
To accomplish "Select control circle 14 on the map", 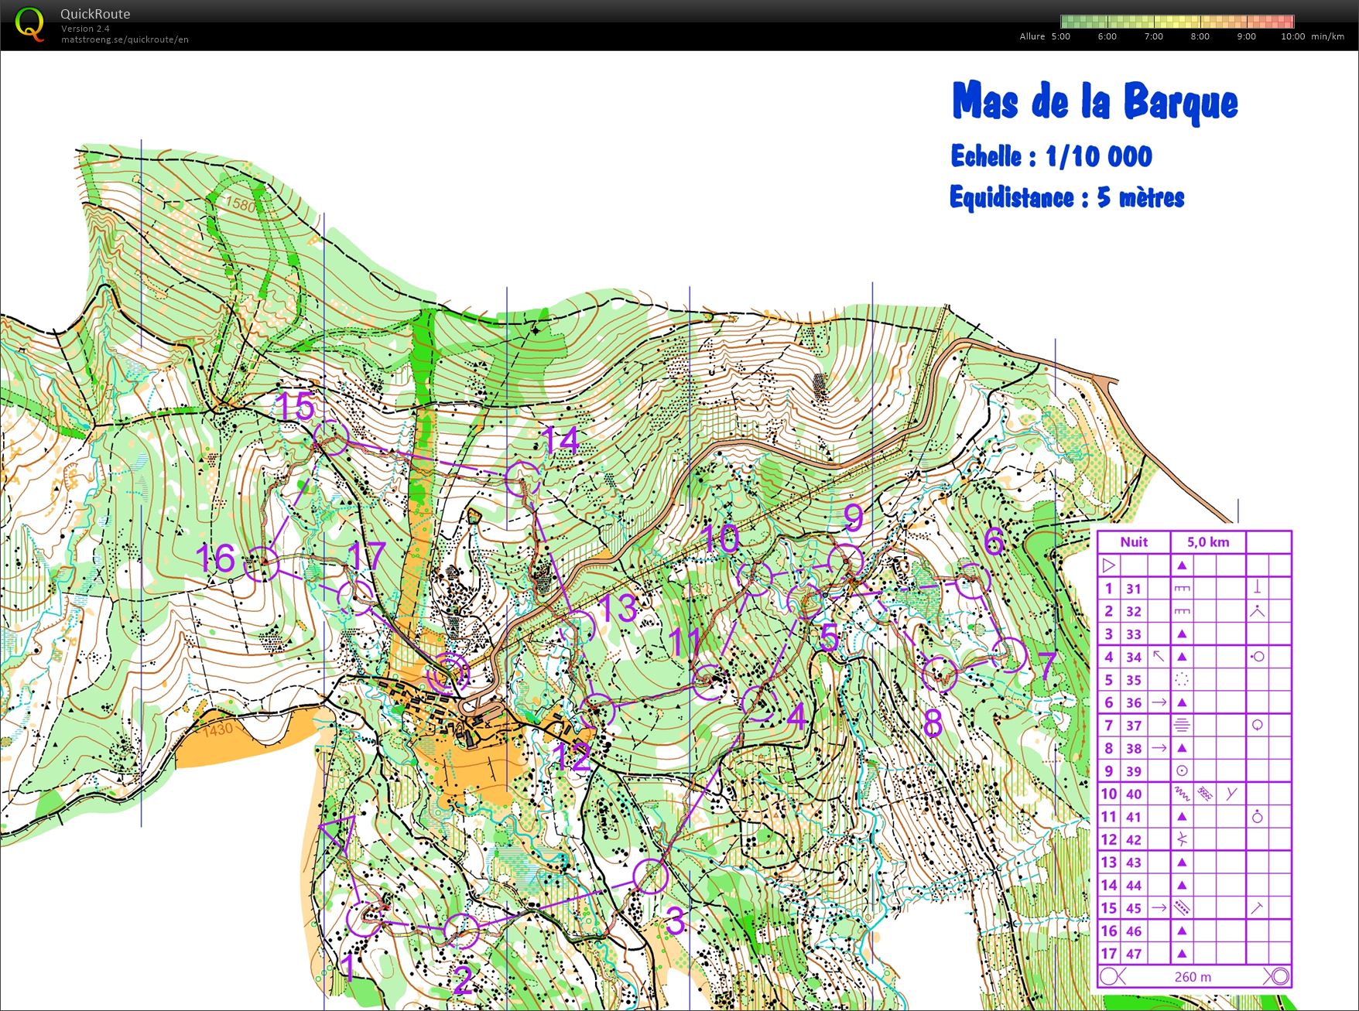I will (x=522, y=479).
